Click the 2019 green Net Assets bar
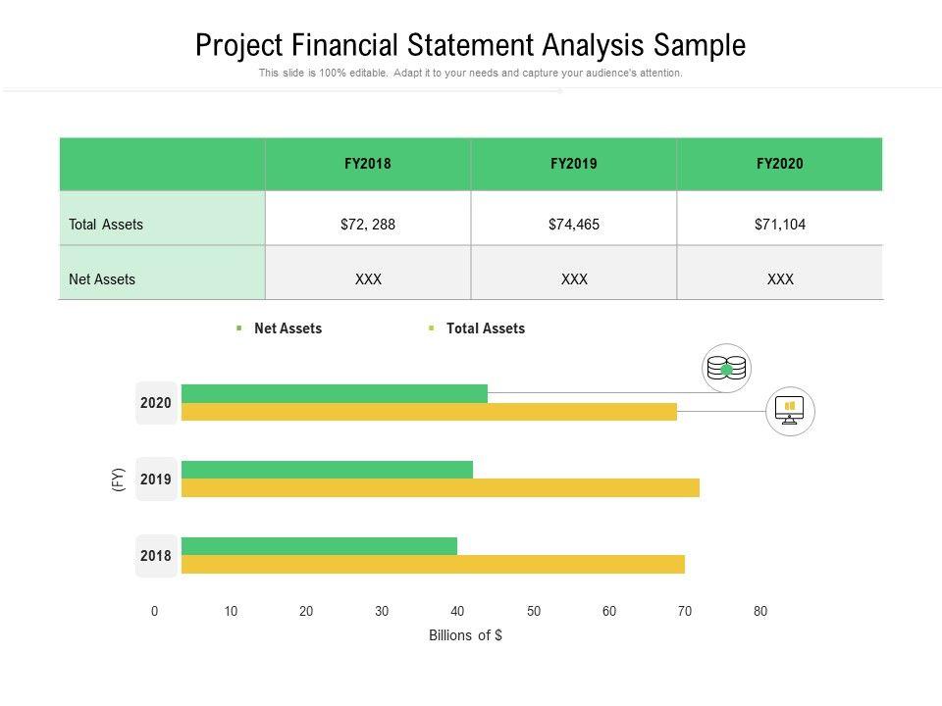This screenshot has width=942, height=706. pos(327,470)
